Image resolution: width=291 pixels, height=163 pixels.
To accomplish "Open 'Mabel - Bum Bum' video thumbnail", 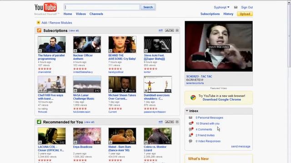I will tap(122, 136).
